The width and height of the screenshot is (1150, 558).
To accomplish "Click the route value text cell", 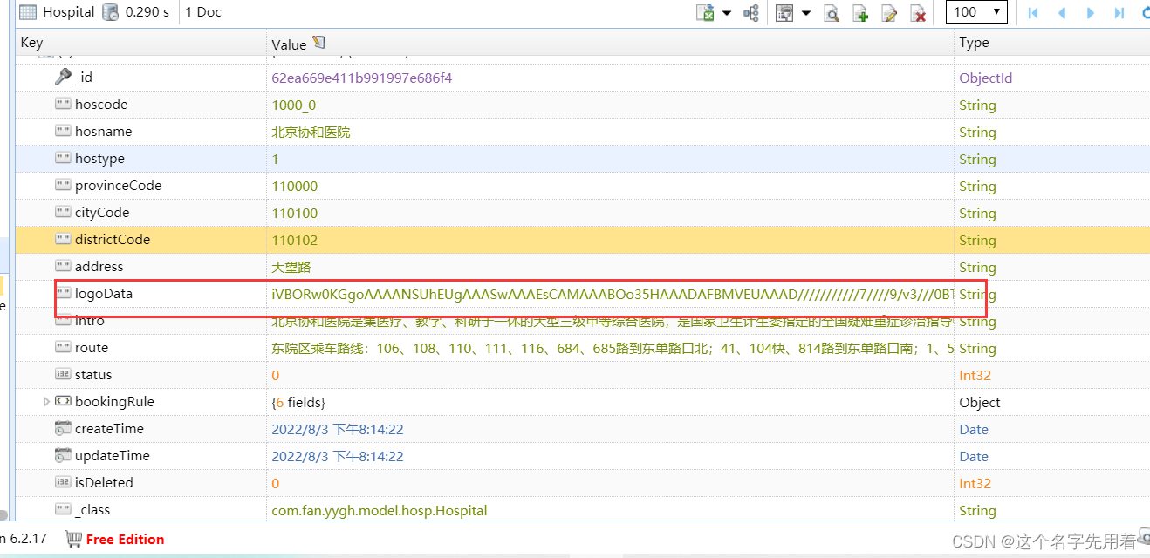I will (x=610, y=348).
